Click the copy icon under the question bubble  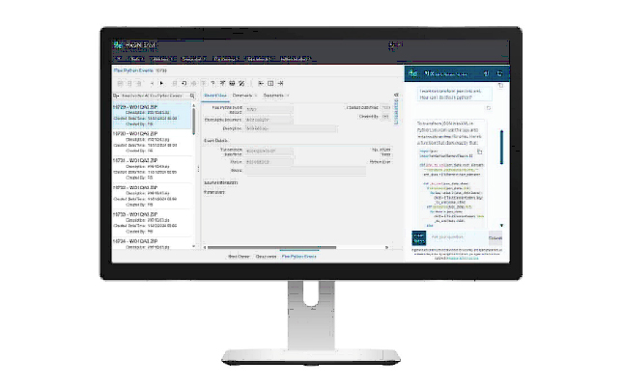click(489, 108)
